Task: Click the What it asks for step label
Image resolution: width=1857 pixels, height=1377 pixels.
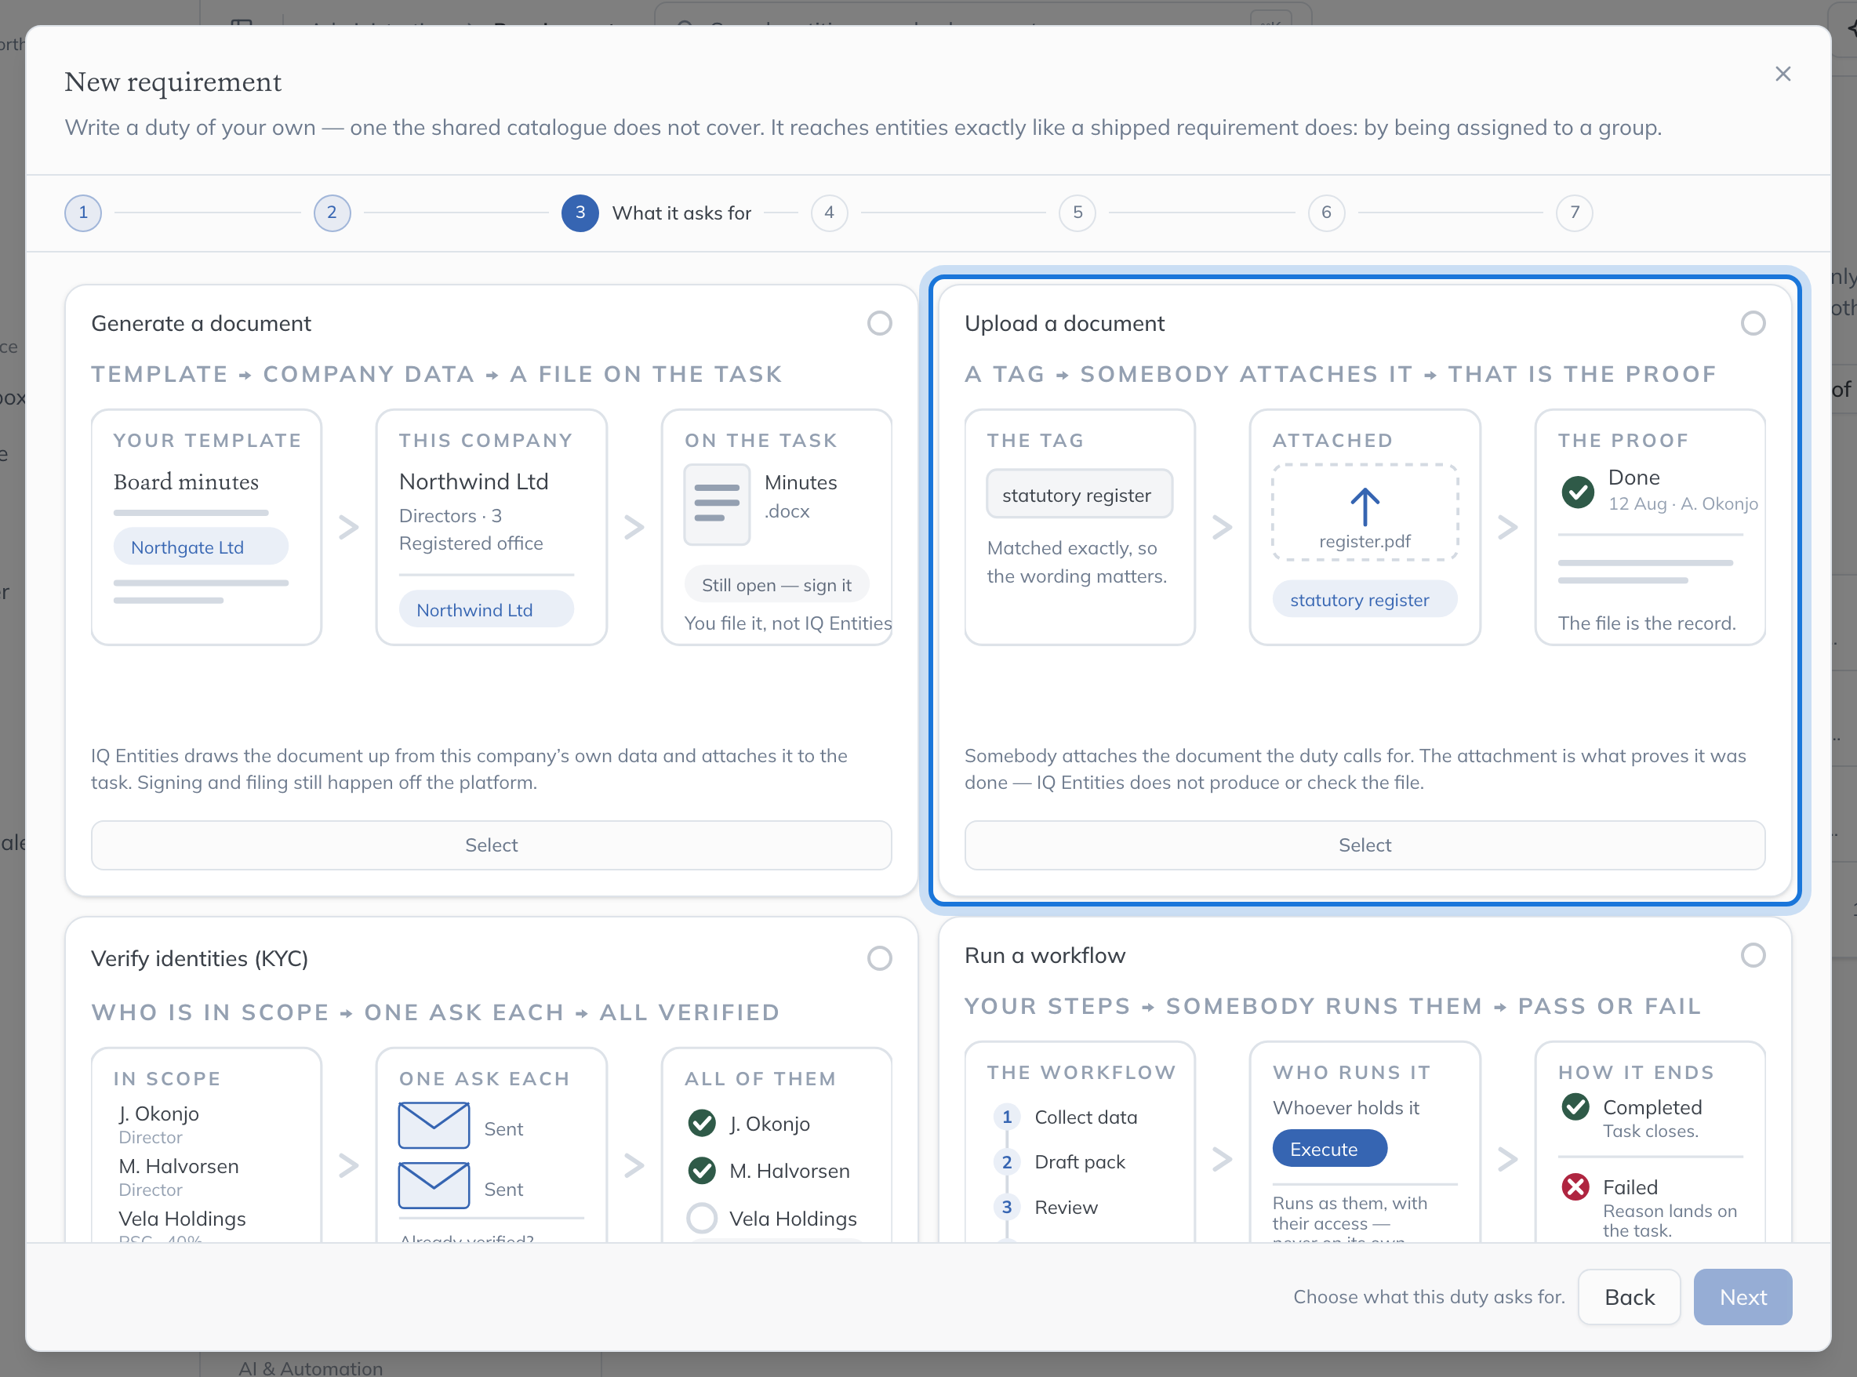Action: [681, 213]
